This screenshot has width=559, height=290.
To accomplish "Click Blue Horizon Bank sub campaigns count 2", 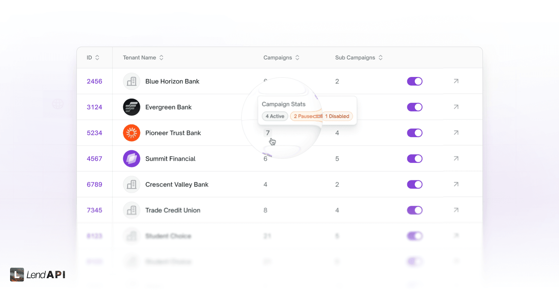I will tap(337, 81).
